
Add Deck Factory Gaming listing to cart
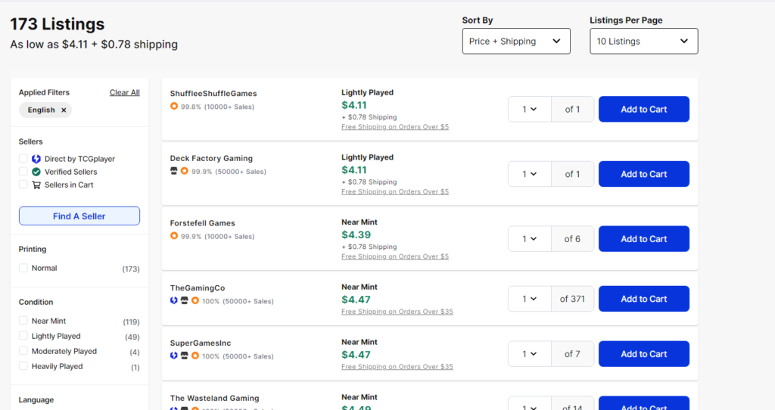(643, 174)
